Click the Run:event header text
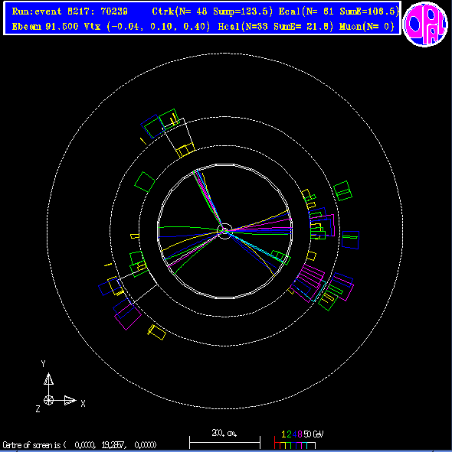This screenshot has width=452, height=452. point(70,11)
